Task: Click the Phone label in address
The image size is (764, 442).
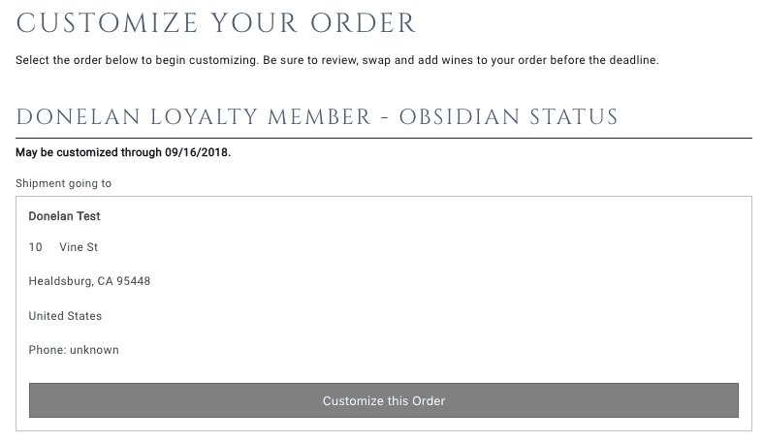Action: coord(47,350)
